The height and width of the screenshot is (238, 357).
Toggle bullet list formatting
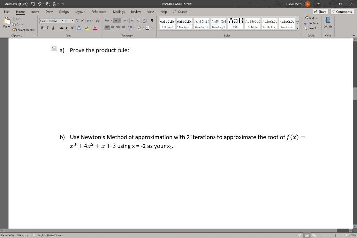[107, 21]
